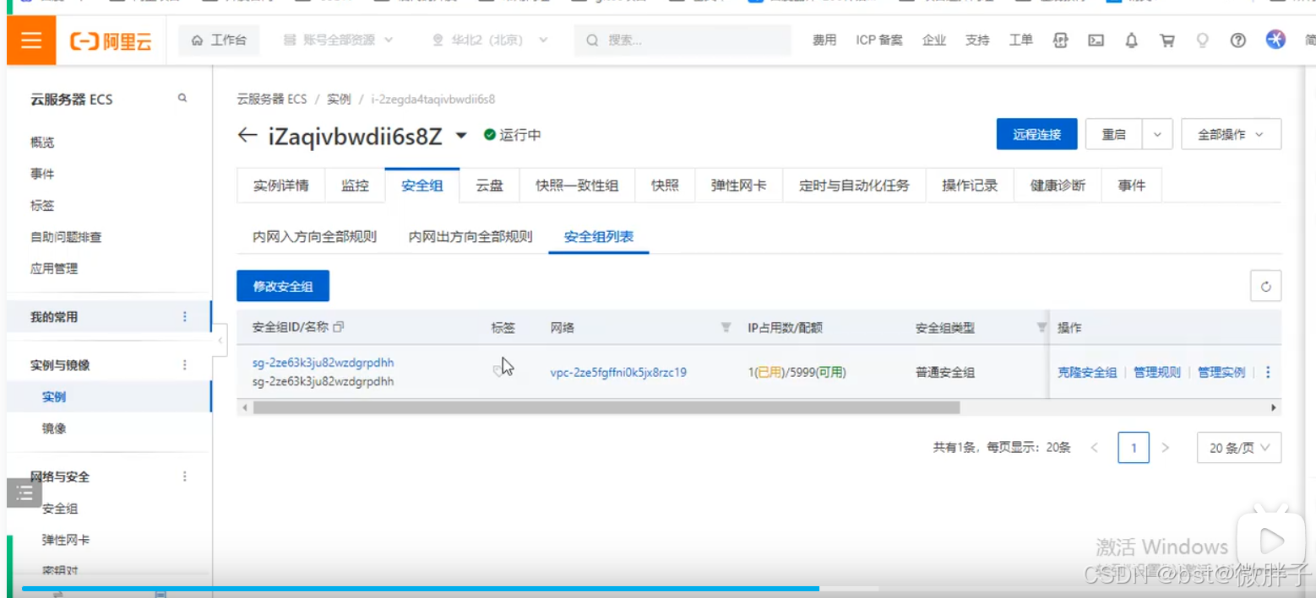Collapse the sidebar with the edge arrow

click(x=220, y=341)
